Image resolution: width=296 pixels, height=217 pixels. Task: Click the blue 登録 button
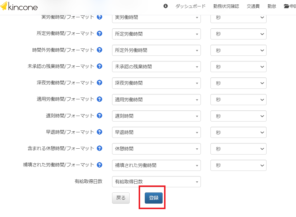154,198
